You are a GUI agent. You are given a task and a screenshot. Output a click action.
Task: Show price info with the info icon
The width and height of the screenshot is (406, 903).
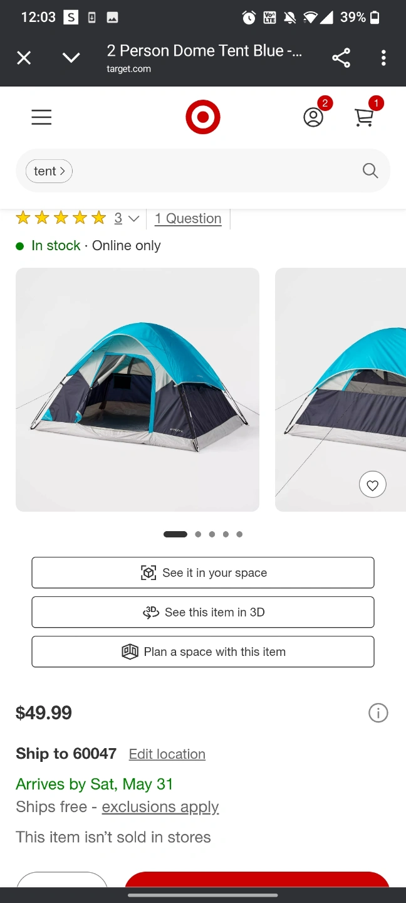click(378, 713)
